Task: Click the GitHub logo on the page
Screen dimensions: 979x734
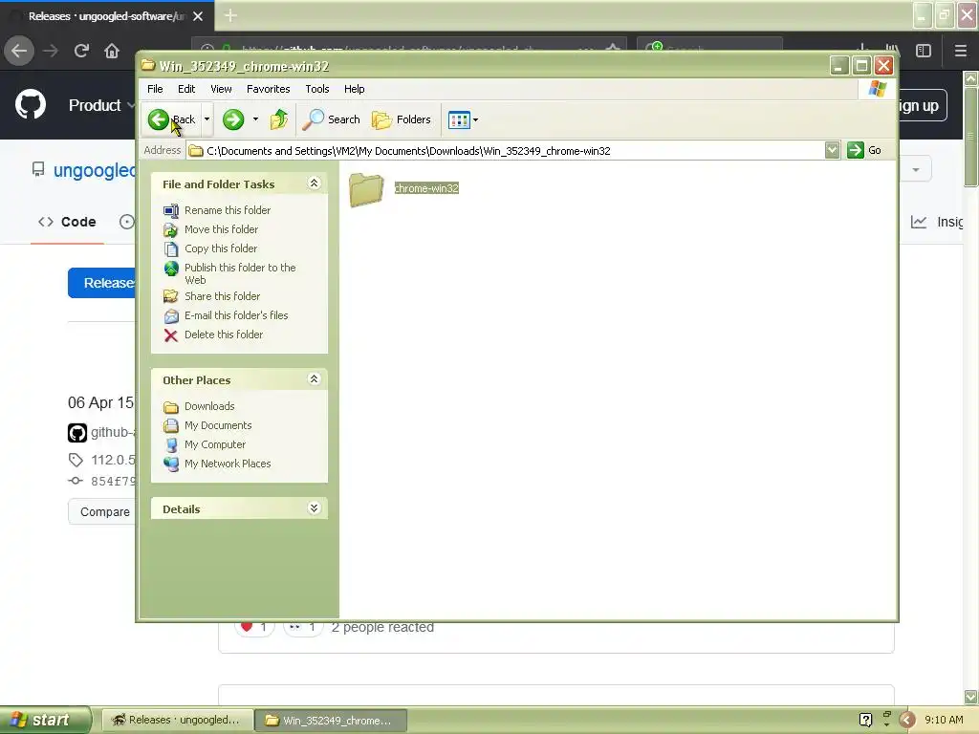Action: pos(31,104)
